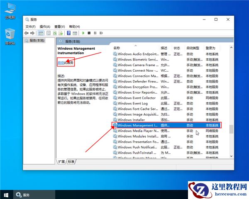
Task: Click the 启动 link to start this service
Action: pyautogui.click(x=61, y=63)
